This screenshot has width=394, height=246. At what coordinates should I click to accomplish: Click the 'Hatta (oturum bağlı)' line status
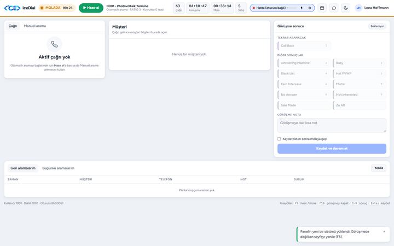[271, 8]
